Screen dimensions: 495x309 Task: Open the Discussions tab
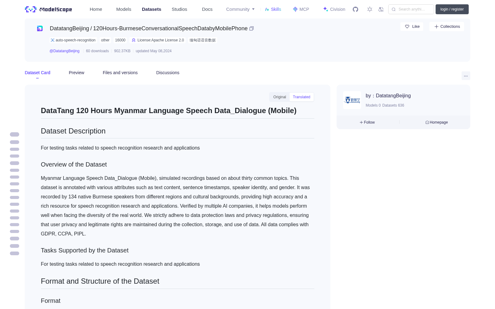[x=168, y=73]
